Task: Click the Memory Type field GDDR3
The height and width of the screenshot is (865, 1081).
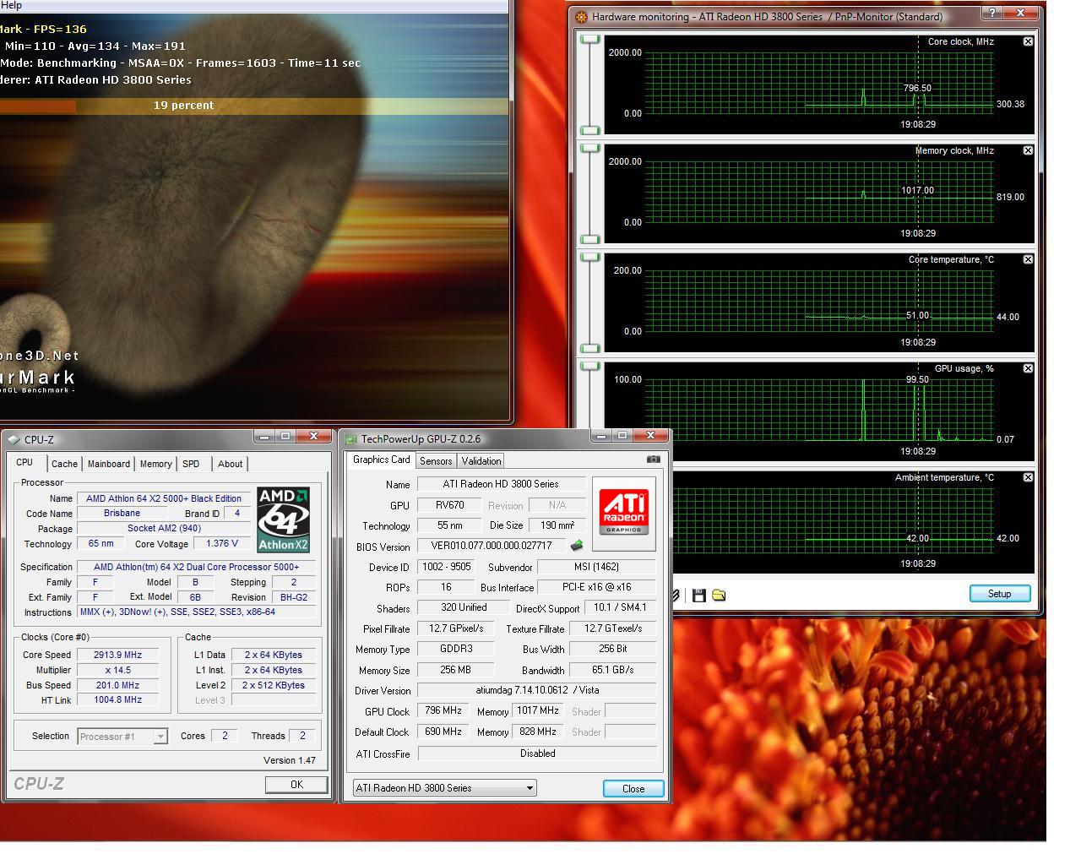Action: click(456, 649)
